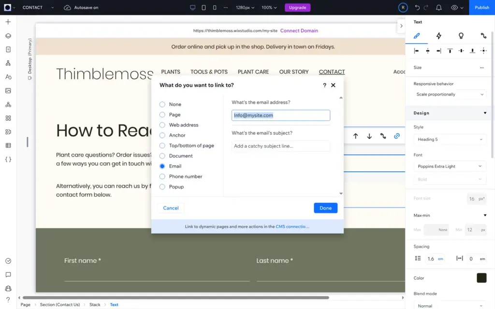
Task: Select the Top/bottom of page option
Action: tap(162, 146)
